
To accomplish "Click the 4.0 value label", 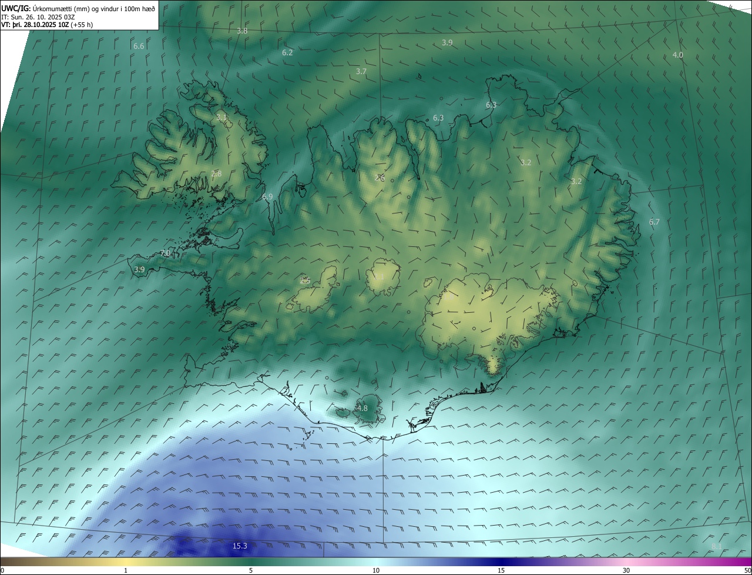I will (678, 55).
